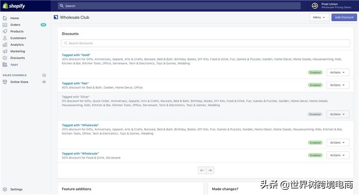
Task: Open 50% Tagged with "Wholesale" discount
Action: coord(81,153)
